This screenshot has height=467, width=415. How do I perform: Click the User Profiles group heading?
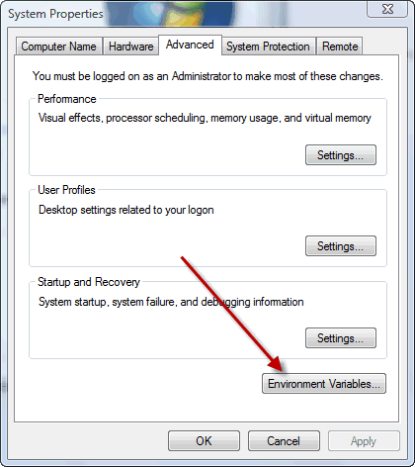[x=66, y=190]
